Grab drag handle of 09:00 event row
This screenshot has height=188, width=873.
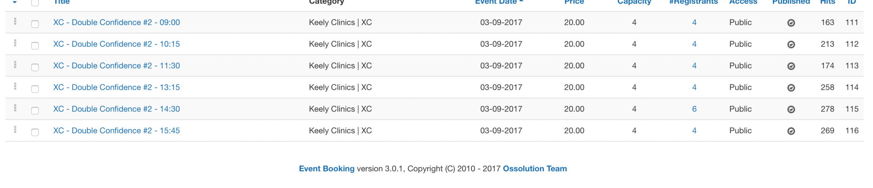(x=15, y=22)
